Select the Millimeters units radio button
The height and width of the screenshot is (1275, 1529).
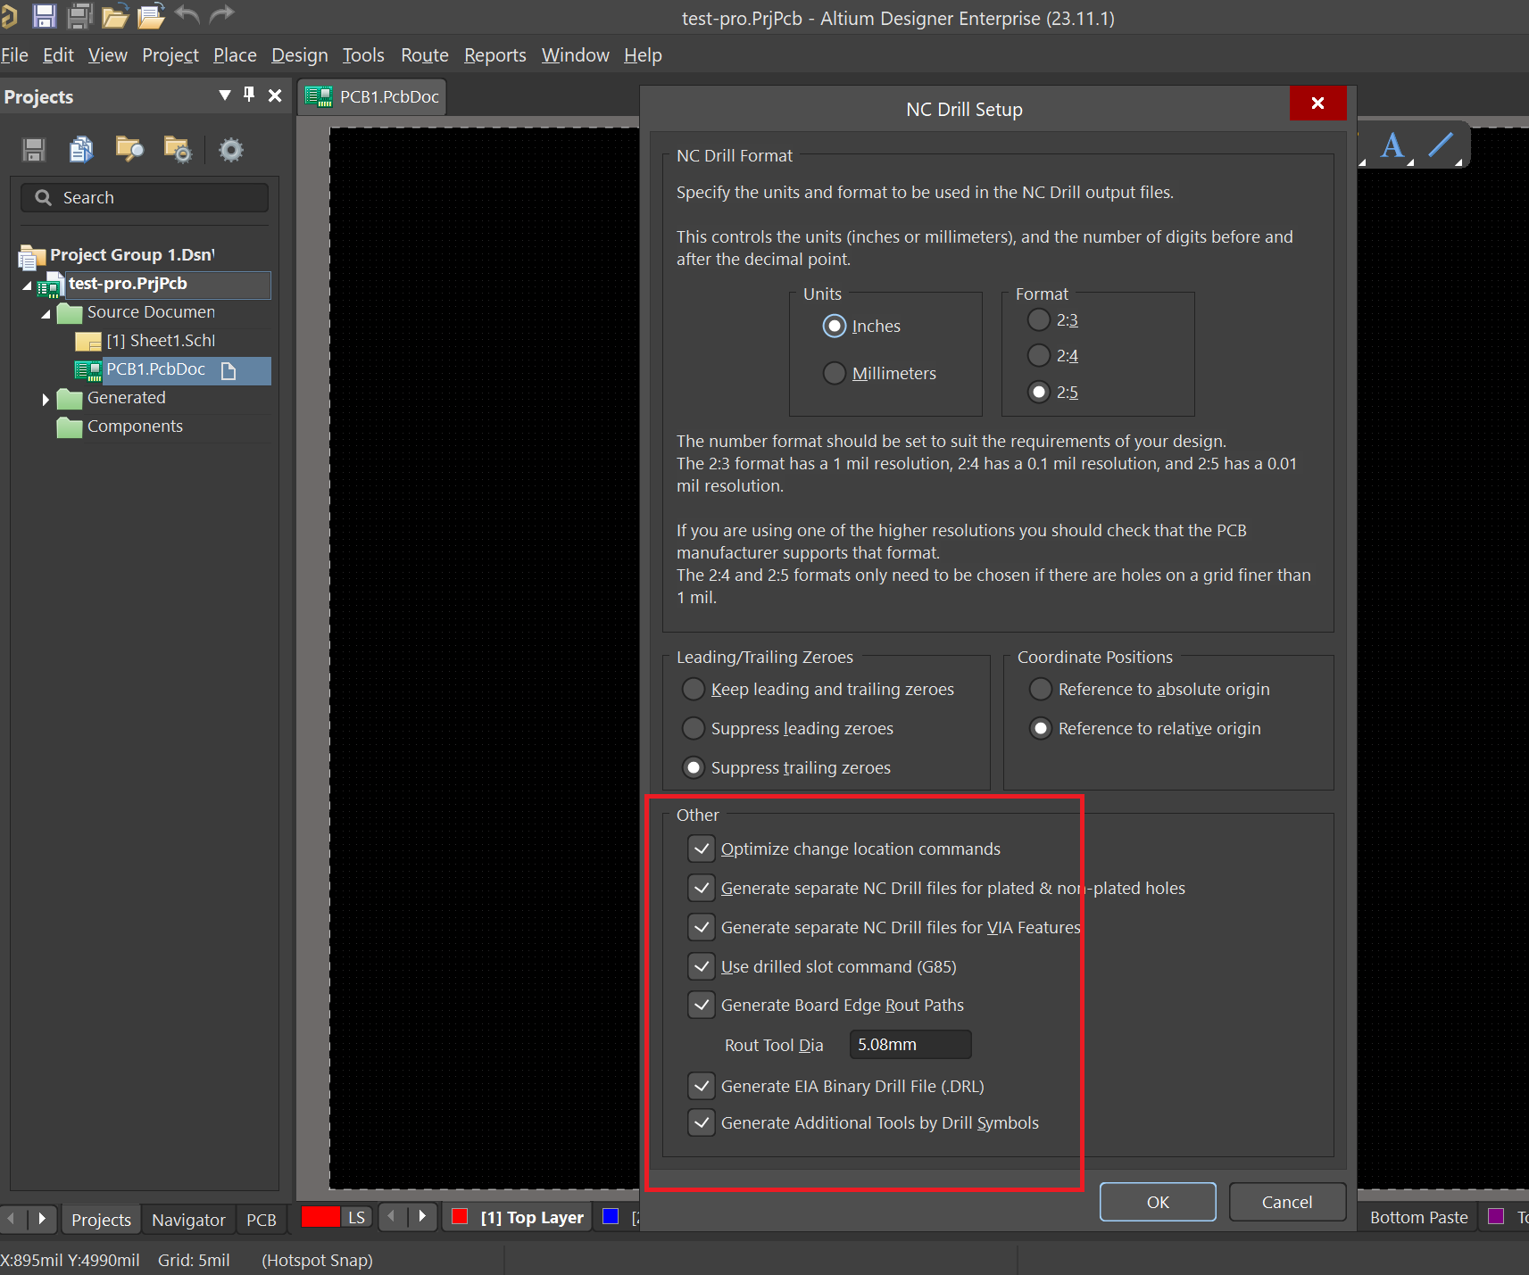point(834,373)
